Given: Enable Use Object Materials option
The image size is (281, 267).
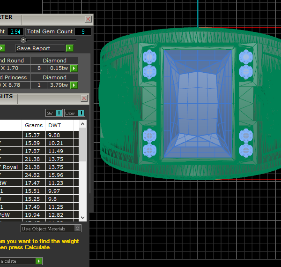Looking at the screenshot, I should click(78, 229).
